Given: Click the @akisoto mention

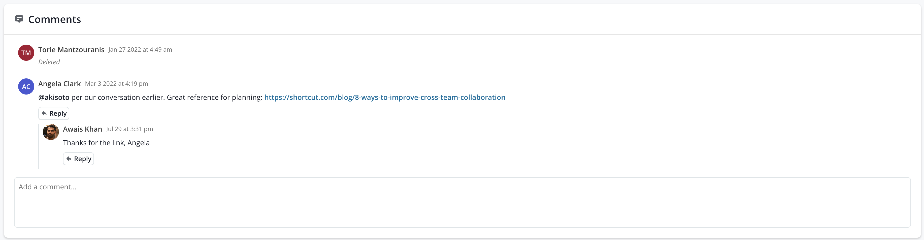Looking at the screenshot, I should (x=54, y=97).
